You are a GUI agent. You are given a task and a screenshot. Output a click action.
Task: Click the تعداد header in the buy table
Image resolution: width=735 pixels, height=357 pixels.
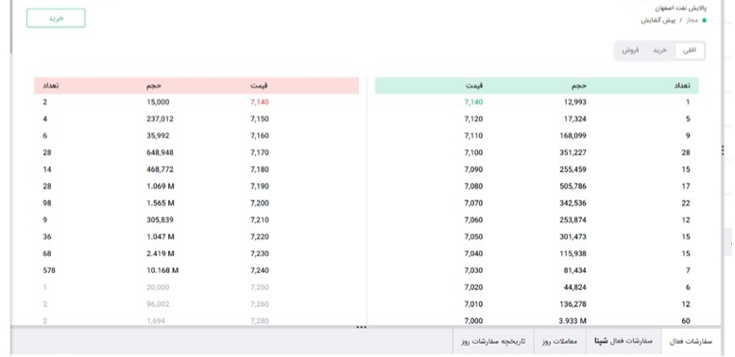tap(681, 86)
